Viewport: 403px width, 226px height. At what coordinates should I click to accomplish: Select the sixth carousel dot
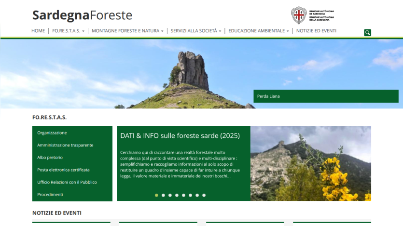coord(191,195)
